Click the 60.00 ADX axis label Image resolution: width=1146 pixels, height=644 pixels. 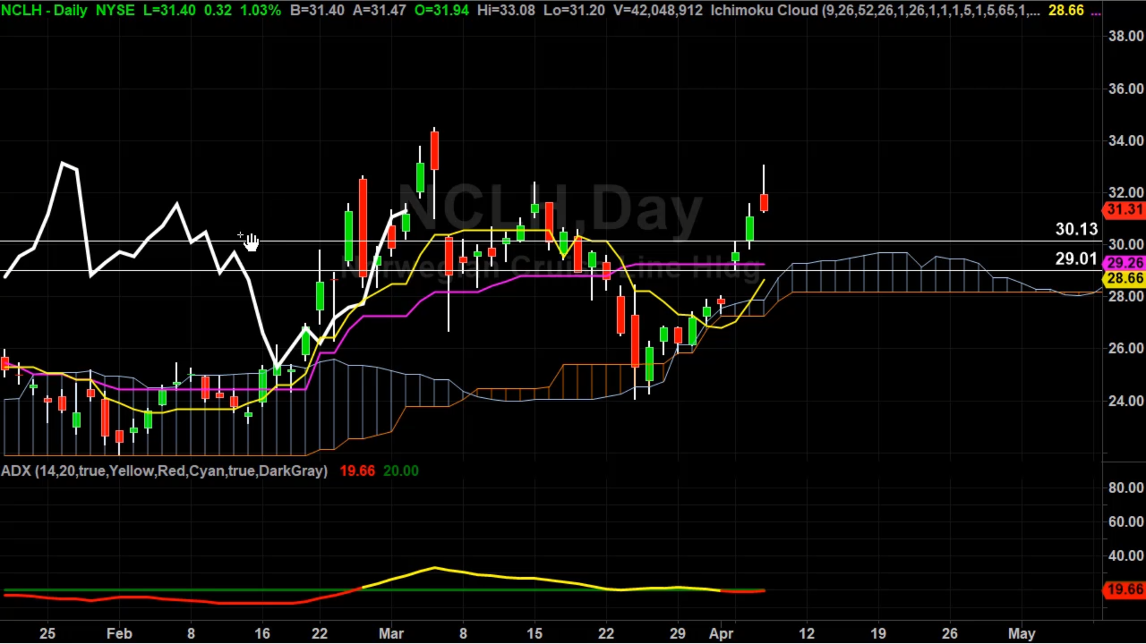point(1126,522)
